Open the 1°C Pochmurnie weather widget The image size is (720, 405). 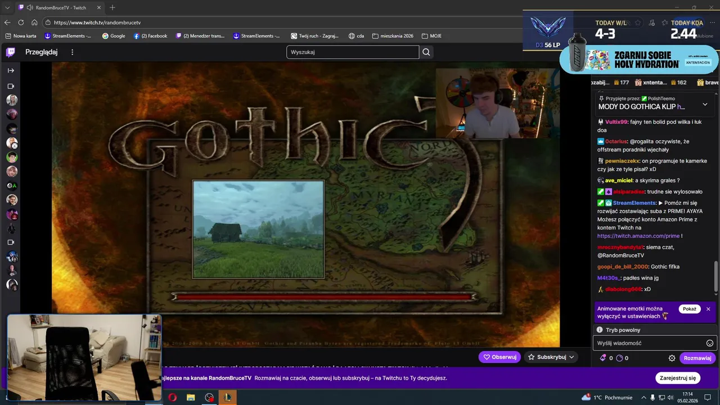click(606, 397)
